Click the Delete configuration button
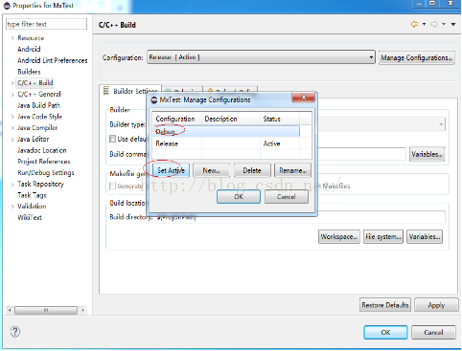The height and width of the screenshot is (351, 462). (x=252, y=170)
